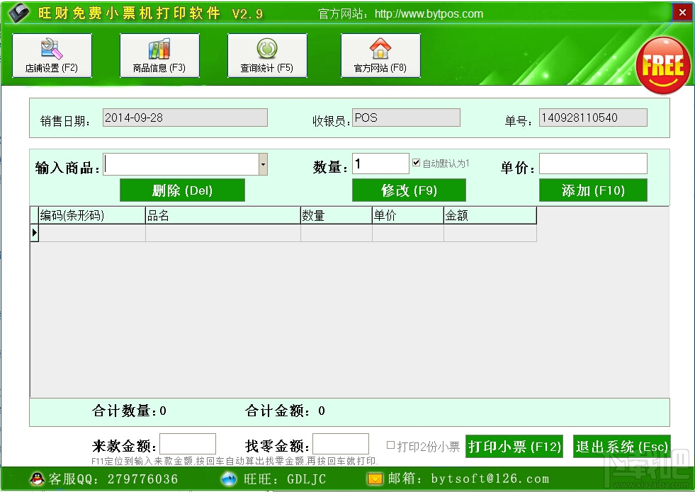The image size is (695, 492).
Task: Click 退出系统 (Esc) exit button
Action: pyautogui.click(x=622, y=447)
